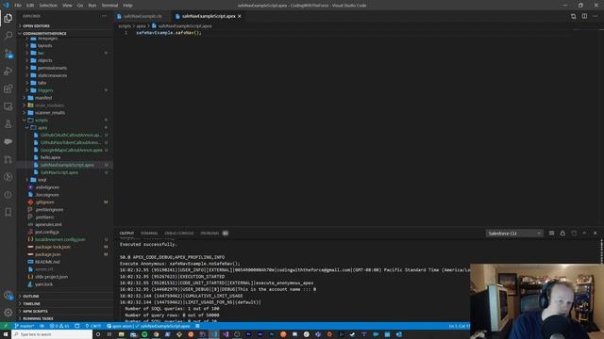Click the Ln, Col cursor position status
The width and height of the screenshot is (604, 339).
point(459,326)
